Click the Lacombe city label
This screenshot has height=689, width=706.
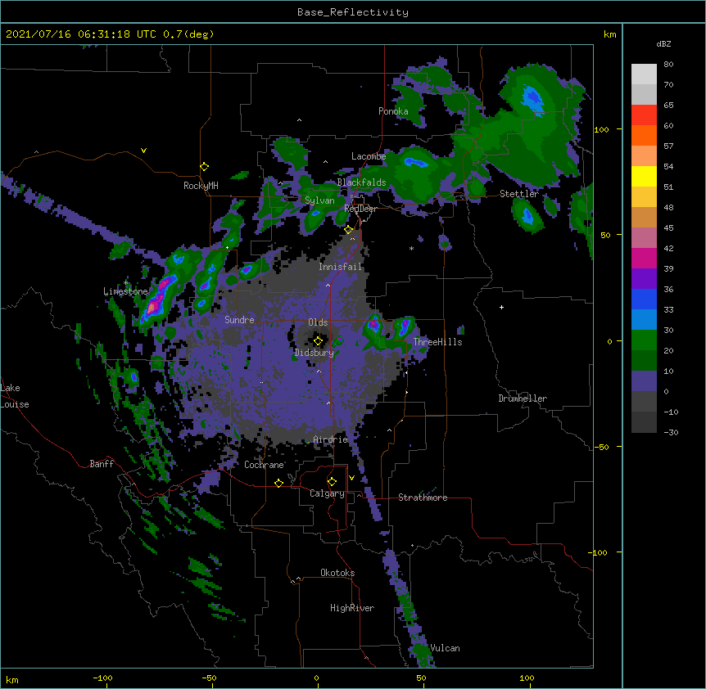[x=369, y=156]
